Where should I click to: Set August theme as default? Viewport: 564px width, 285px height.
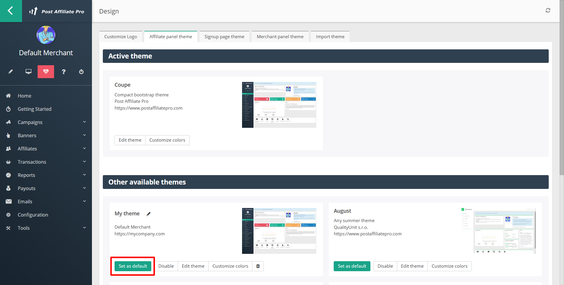[x=352, y=266]
